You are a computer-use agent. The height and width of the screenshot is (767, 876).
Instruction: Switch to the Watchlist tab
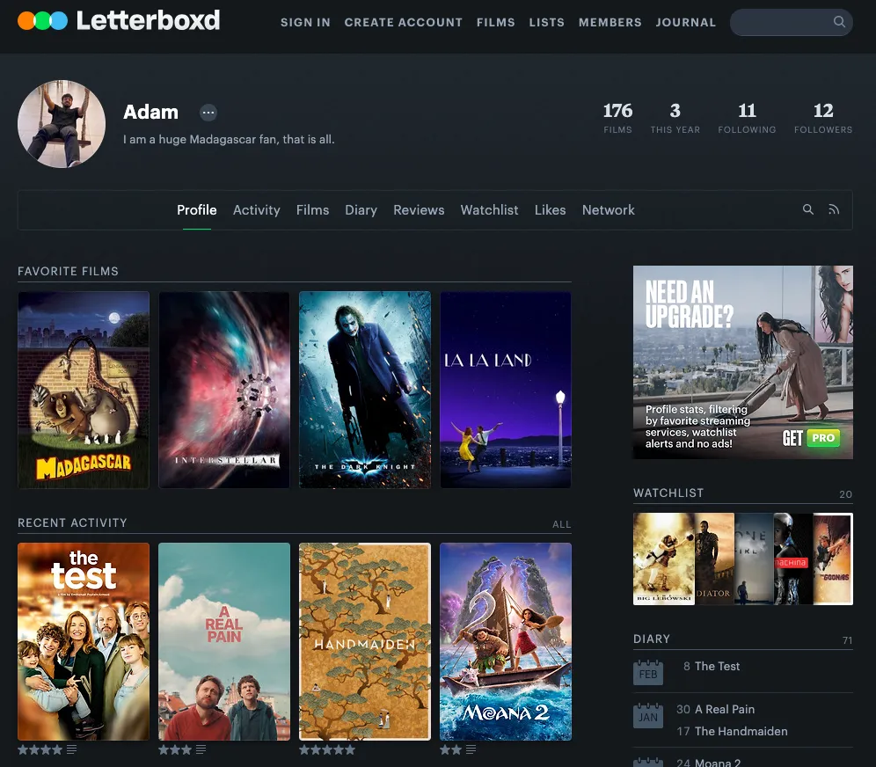(489, 210)
